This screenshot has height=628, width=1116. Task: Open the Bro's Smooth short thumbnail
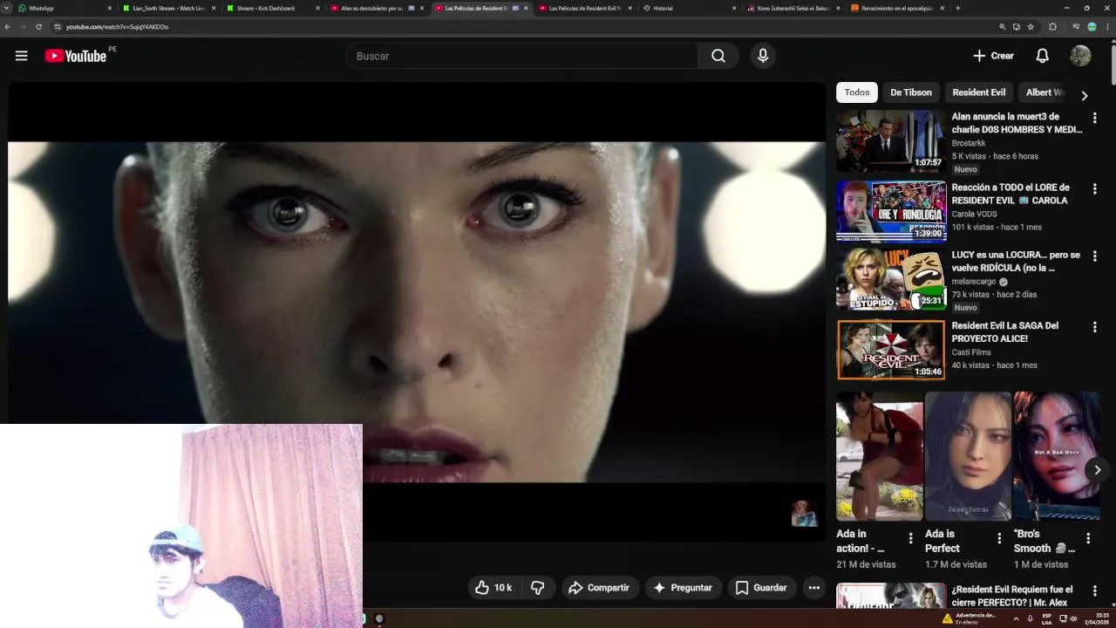coord(1057,456)
